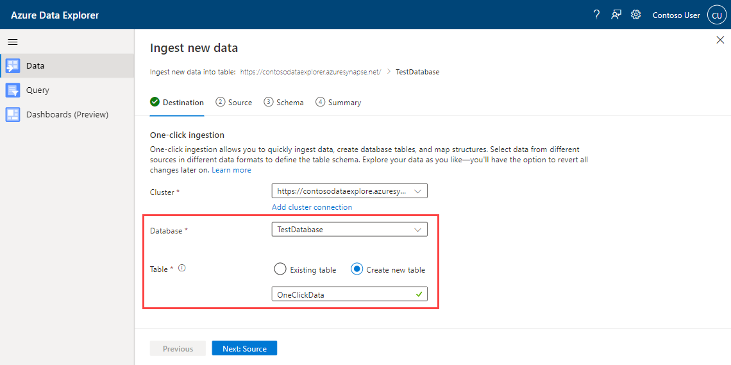
Task: Click the Next: Source button
Action: [x=245, y=349]
